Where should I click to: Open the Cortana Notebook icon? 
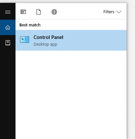(8, 43)
